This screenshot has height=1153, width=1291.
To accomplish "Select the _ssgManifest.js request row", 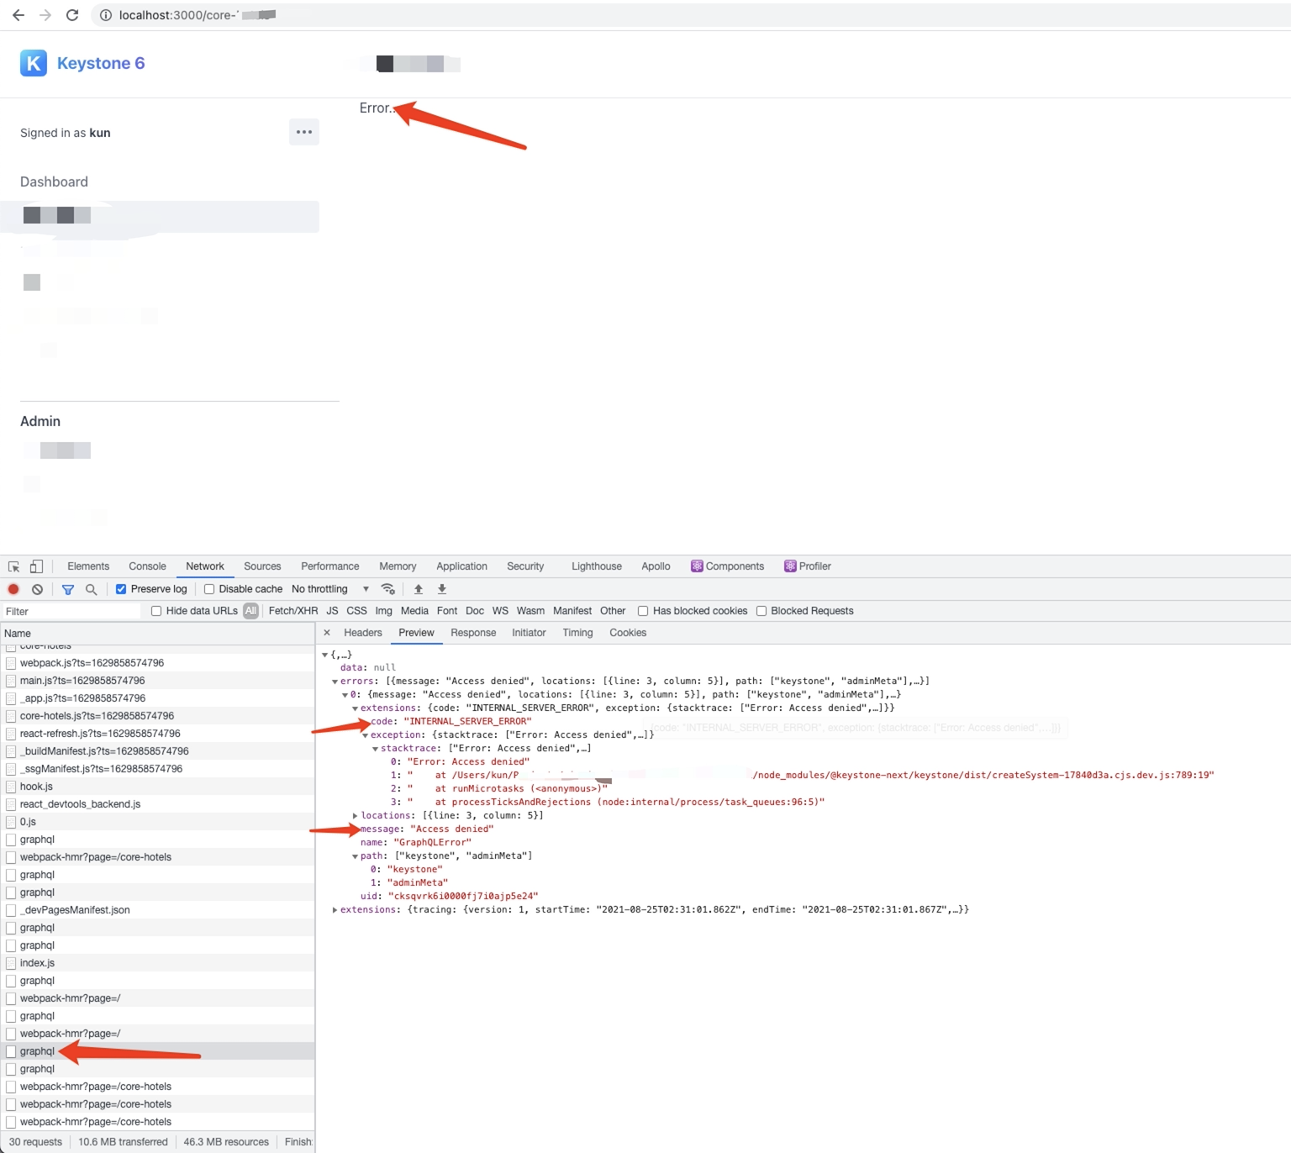I will pos(157,769).
